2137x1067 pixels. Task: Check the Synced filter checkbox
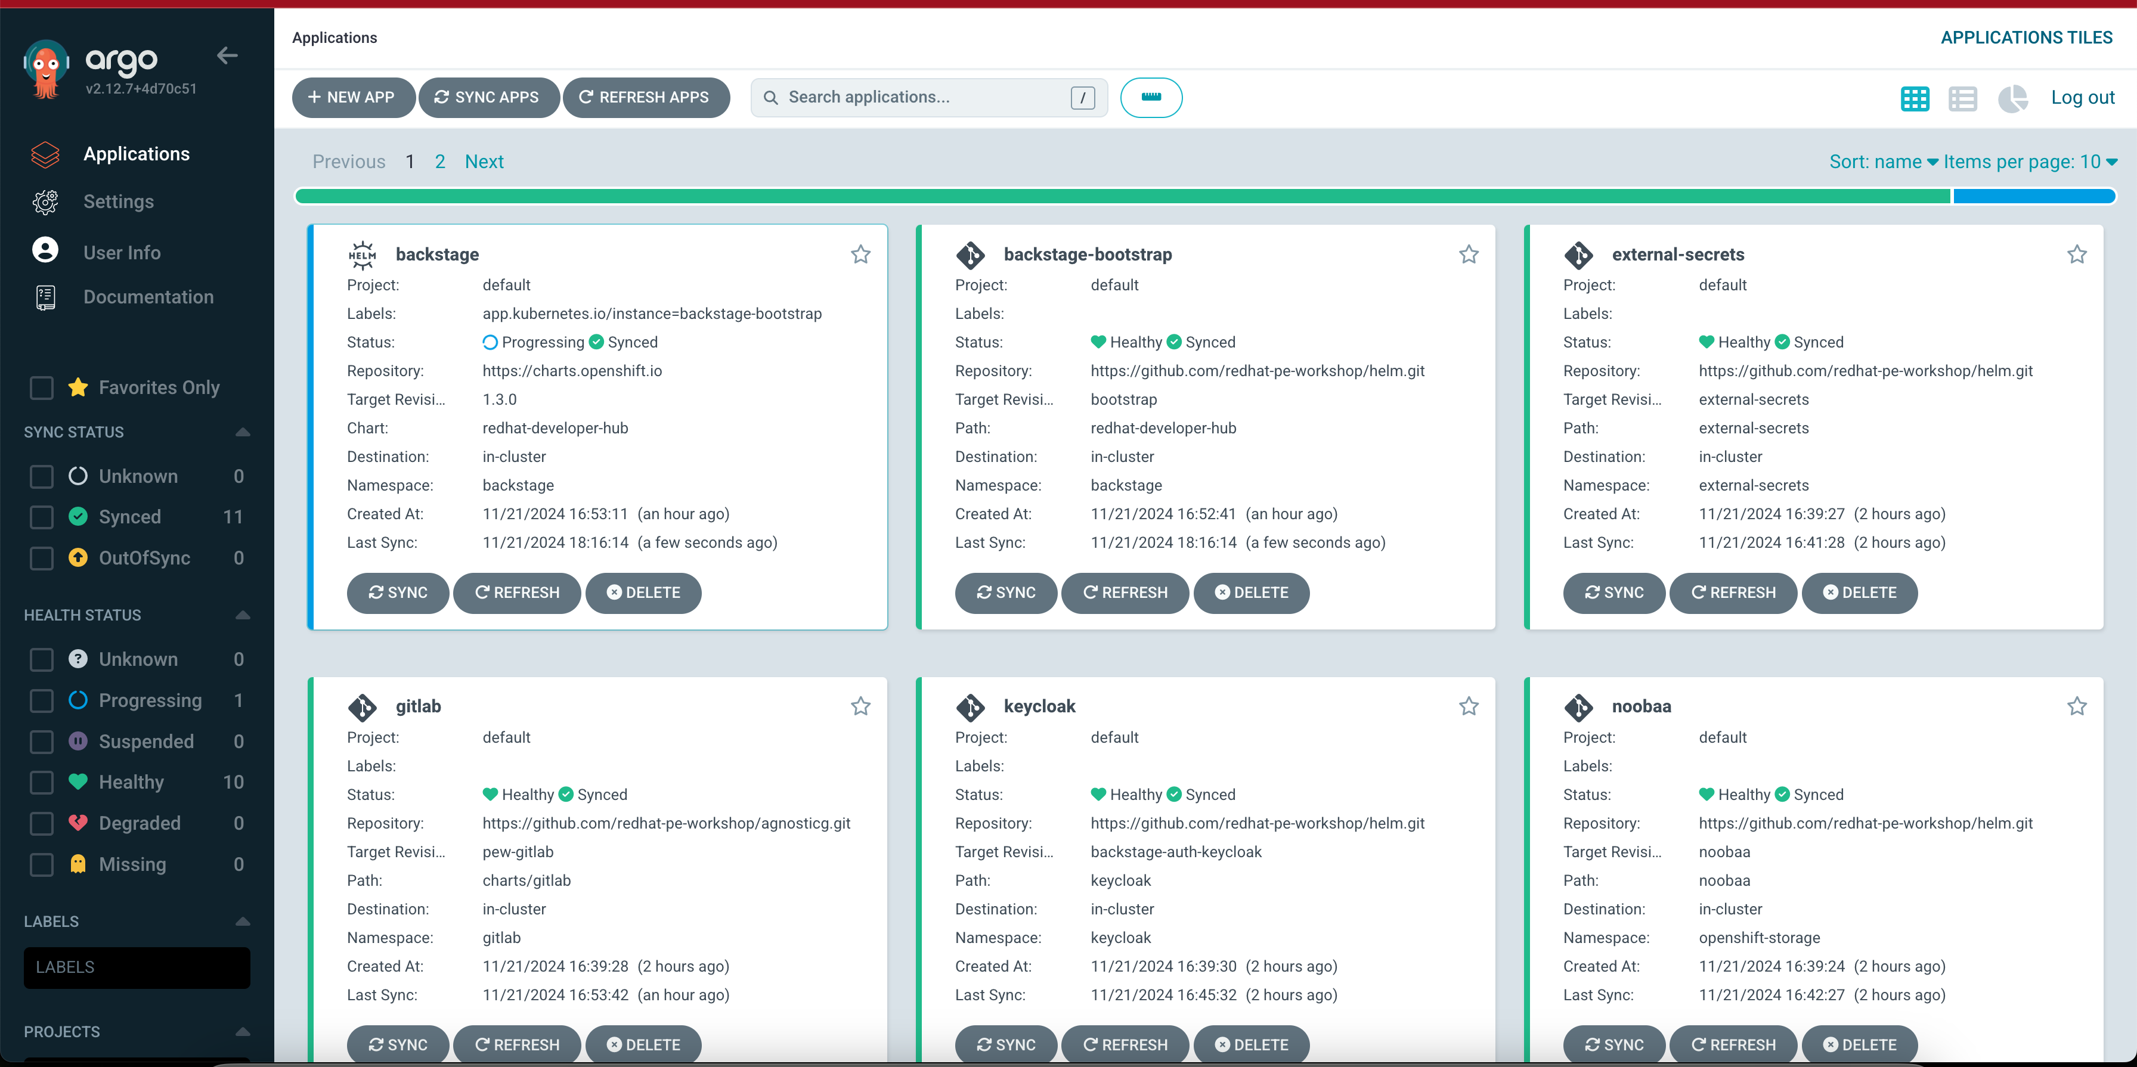[x=42, y=517]
